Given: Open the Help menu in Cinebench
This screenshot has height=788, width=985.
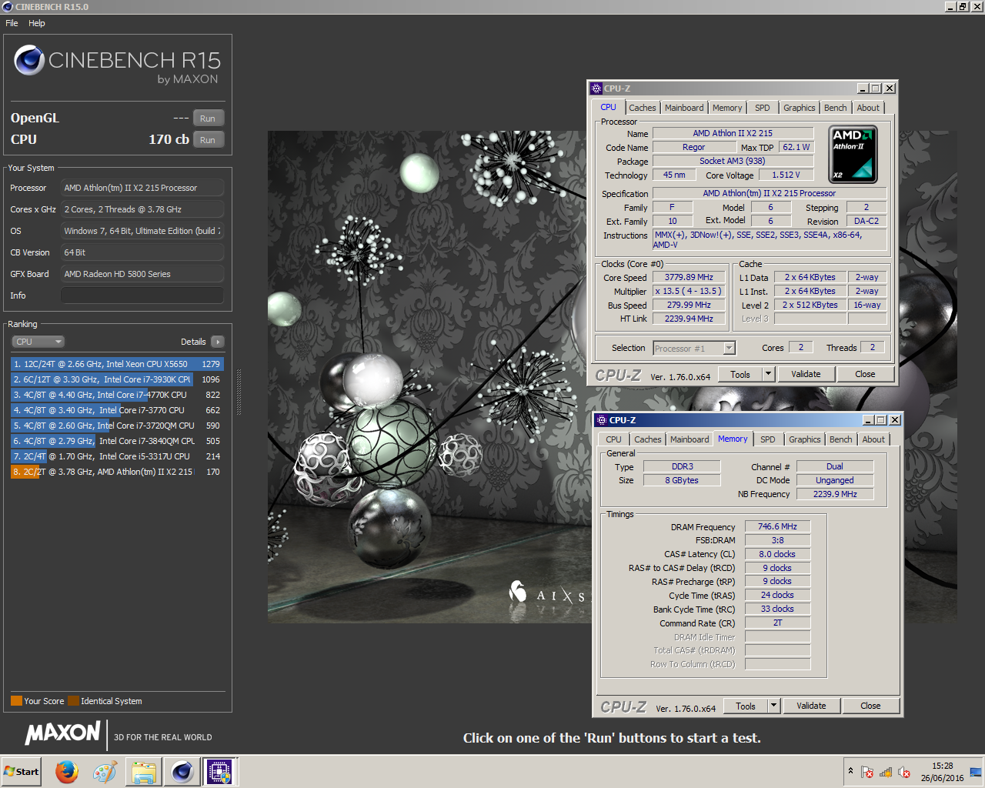Looking at the screenshot, I should click(37, 23).
